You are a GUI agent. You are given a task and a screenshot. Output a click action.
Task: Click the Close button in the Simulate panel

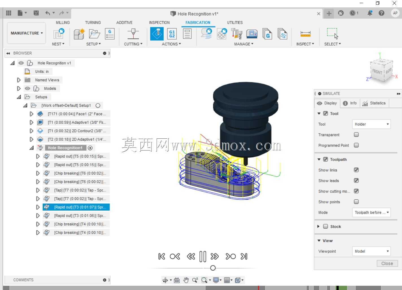[x=387, y=263]
